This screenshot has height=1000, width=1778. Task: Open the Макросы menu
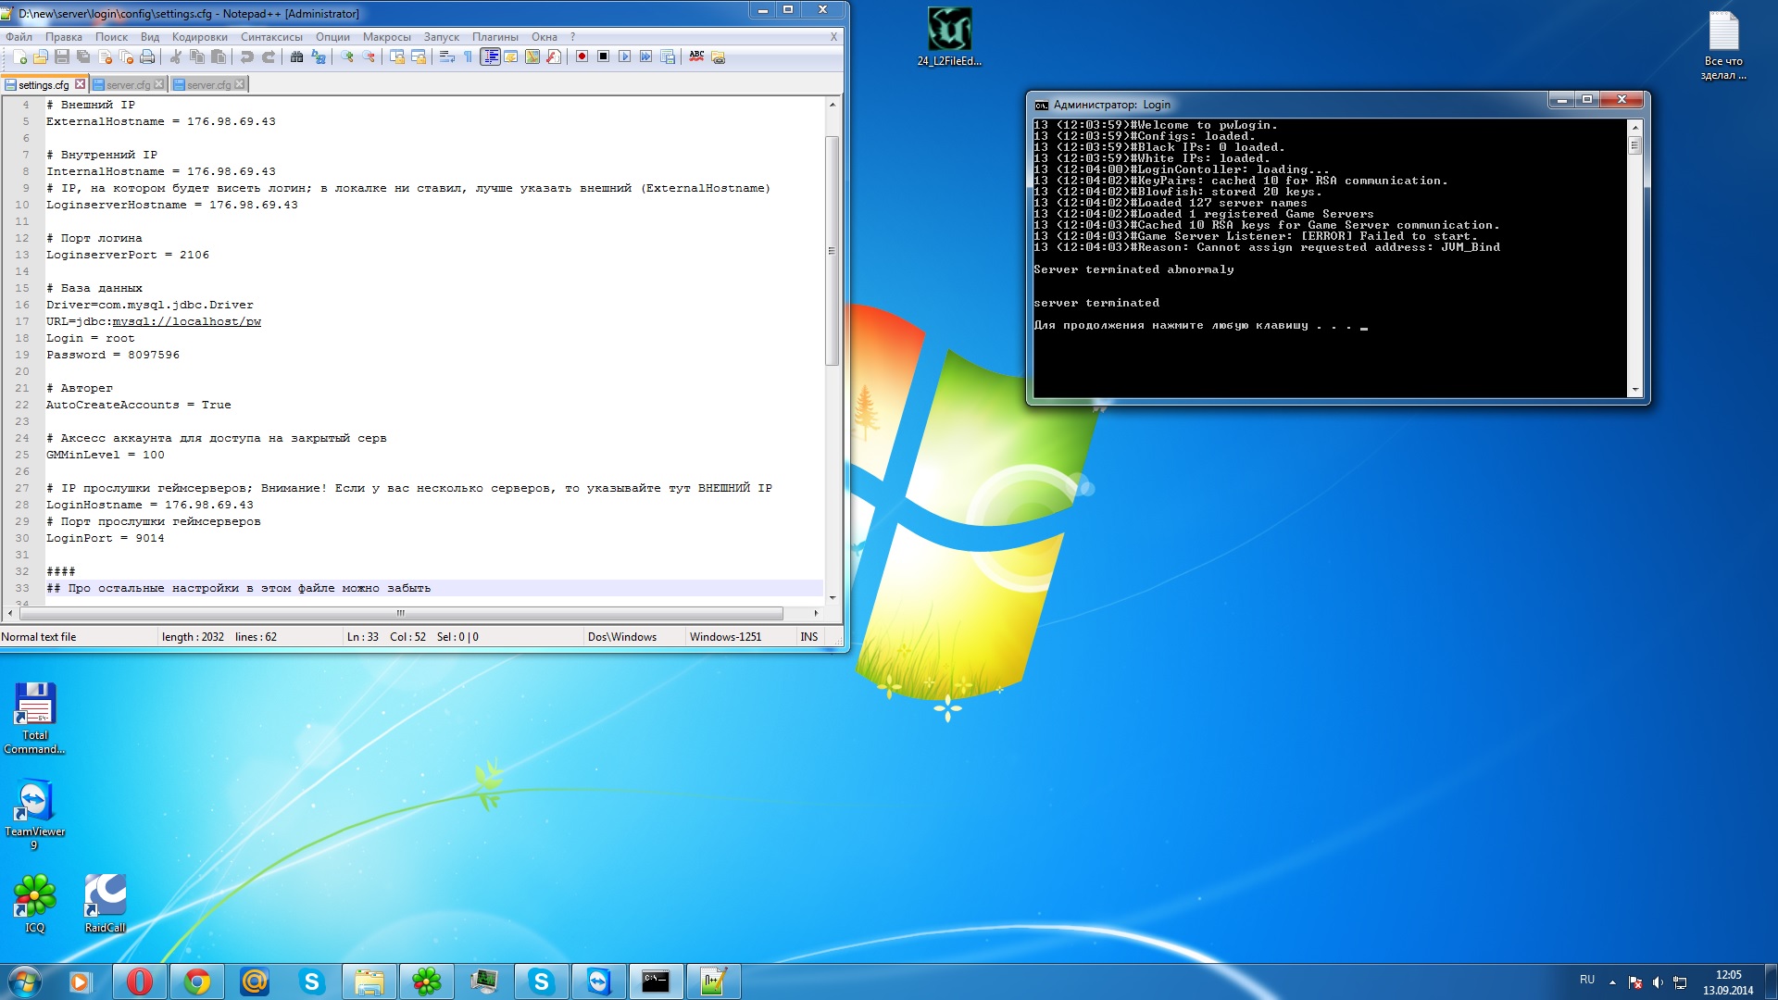tap(386, 37)
